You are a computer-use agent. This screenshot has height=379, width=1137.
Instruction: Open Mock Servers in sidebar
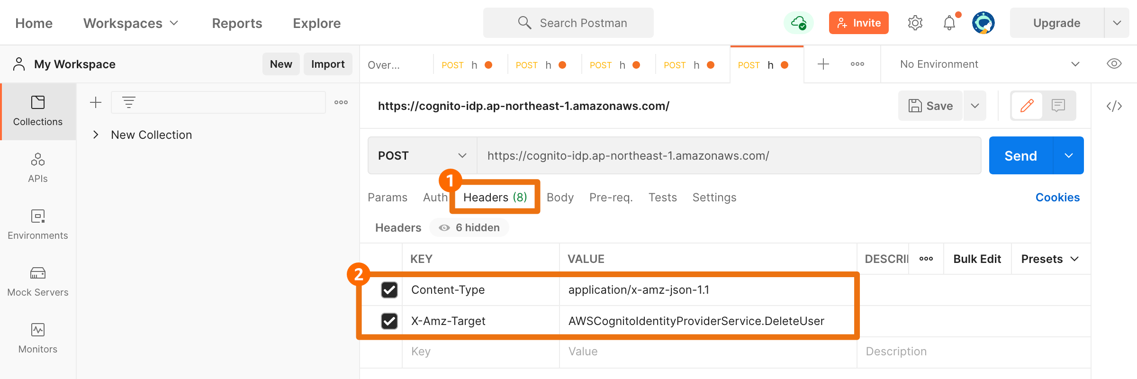38,281
